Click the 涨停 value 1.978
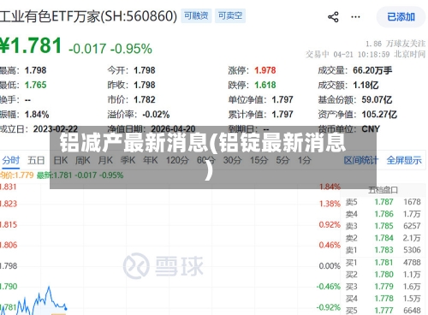Image resolution: width=428 pixels, height=315 pixels. pyautogui.click(x=265, y=70)
